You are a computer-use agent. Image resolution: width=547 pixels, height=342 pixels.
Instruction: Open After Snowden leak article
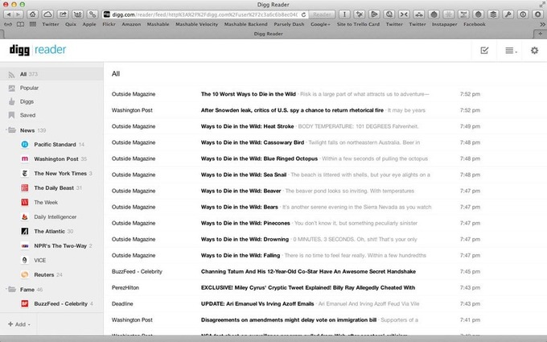292,110
